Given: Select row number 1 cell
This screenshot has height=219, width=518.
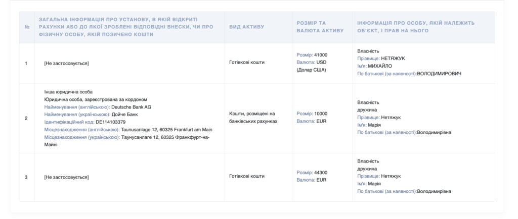Looking at the screenshot, I should [26, 64].
